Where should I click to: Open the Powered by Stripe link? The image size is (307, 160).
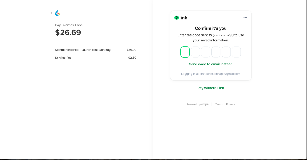click(198, 104)
